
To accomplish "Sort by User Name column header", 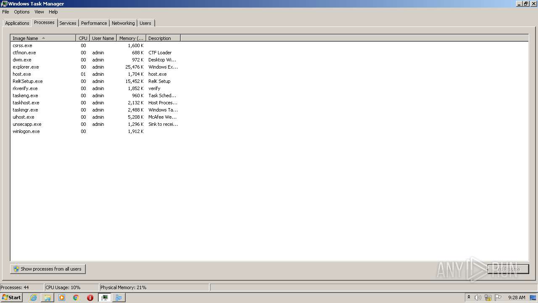I will [103, 38].
